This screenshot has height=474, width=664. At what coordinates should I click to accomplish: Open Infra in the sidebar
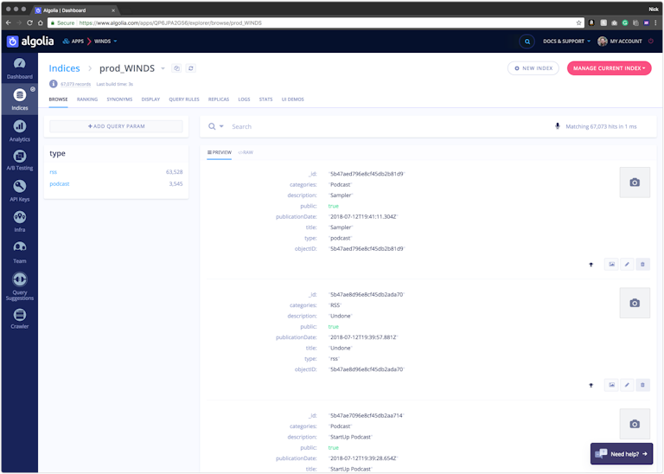(20, 221)
